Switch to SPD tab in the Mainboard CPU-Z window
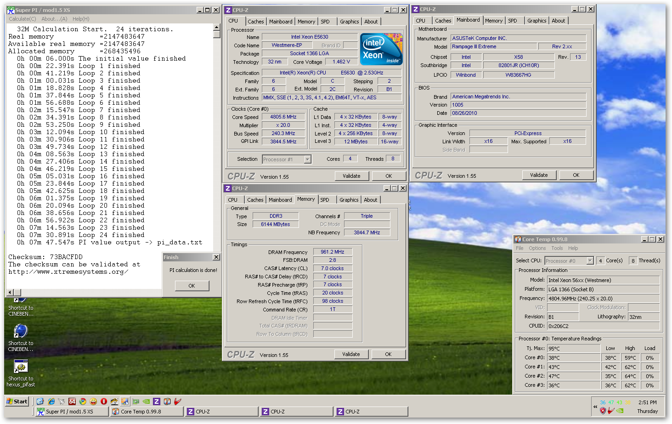The image size is (672, 424). point(512,21)
